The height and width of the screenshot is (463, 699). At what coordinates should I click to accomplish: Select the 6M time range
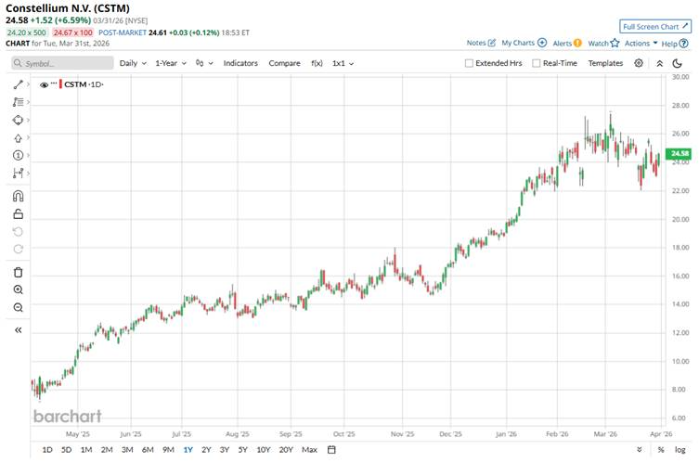coord(148,450)
